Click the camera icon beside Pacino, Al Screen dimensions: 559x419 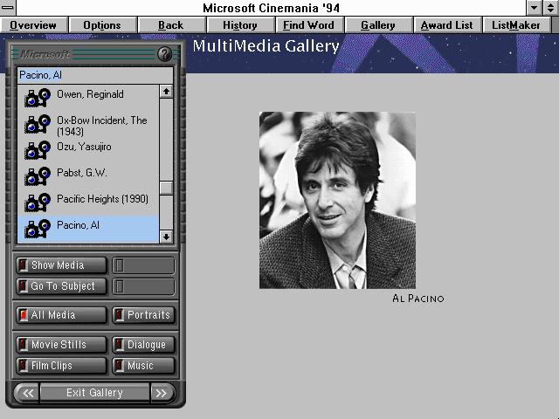38,229
